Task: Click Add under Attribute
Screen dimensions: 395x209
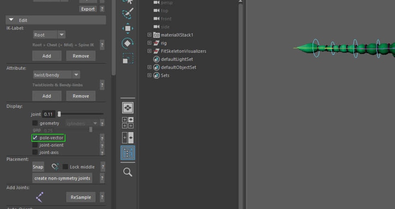Action: coord(47,96)
